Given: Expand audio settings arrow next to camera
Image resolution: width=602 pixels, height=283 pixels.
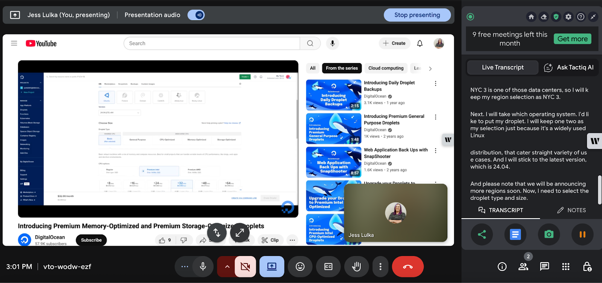Looking at the screenshot, I should pos(227,266).
